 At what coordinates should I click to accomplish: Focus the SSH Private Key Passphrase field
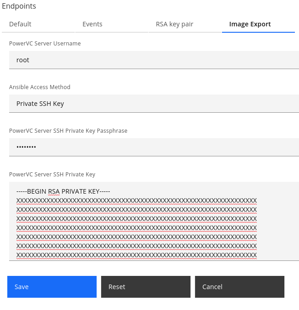click(154, 147)
